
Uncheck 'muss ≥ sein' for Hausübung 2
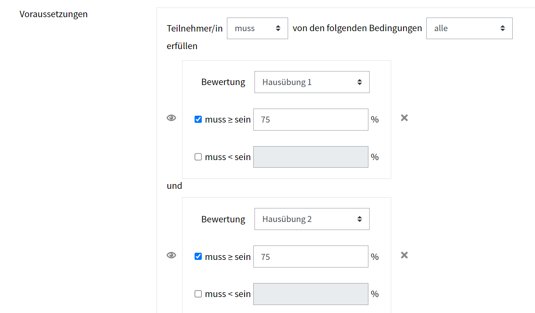(x=198, y=256)
